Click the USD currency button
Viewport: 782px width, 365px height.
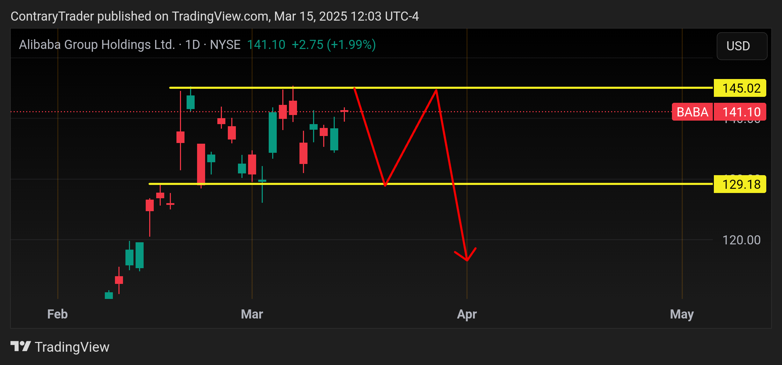tap(742, 46)
